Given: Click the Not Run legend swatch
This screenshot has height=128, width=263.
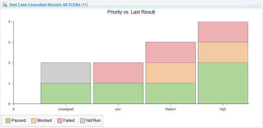Looking at the screenshot, I should pyautogui.click(x=82, y=121).
